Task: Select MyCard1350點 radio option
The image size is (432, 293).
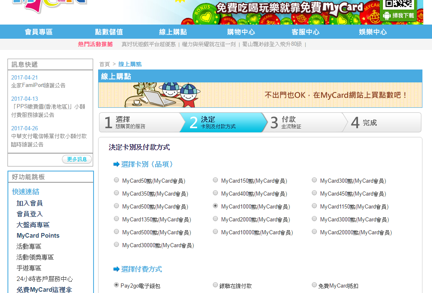Action: (x=116, y=219)
